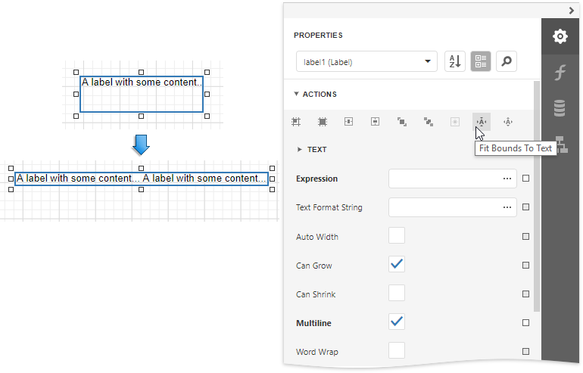583x373 pixels.
Task: Toggle the Multiline checkbox off
Action: click(397, 322)
